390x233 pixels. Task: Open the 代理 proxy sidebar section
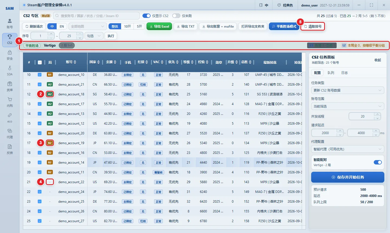coord(10,134)
